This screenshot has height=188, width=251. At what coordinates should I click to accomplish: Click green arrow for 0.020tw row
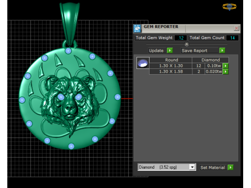pyautogui.click(x=225, y=72)
